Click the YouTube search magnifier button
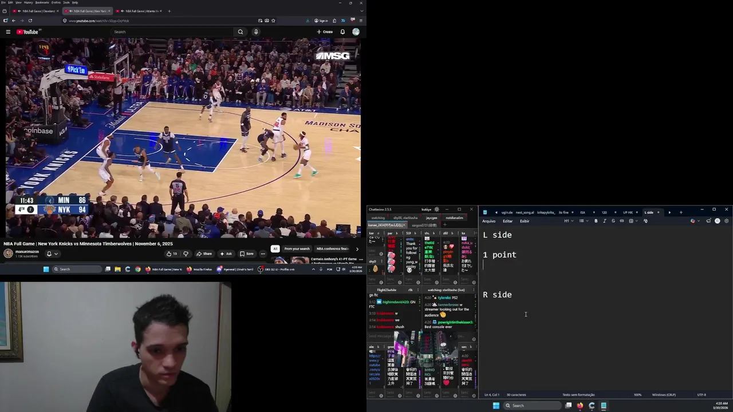Viewport: 733px width, 412px height. pyautogui.click(x=241, y=32)
